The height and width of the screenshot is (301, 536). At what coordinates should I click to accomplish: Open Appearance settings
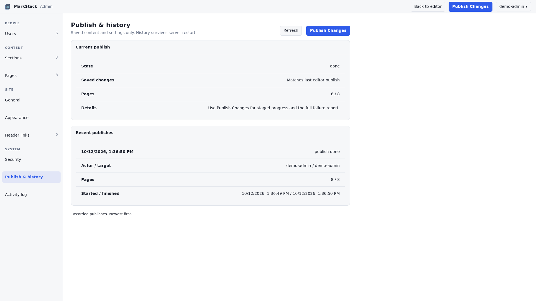click(x=31, y=118)
